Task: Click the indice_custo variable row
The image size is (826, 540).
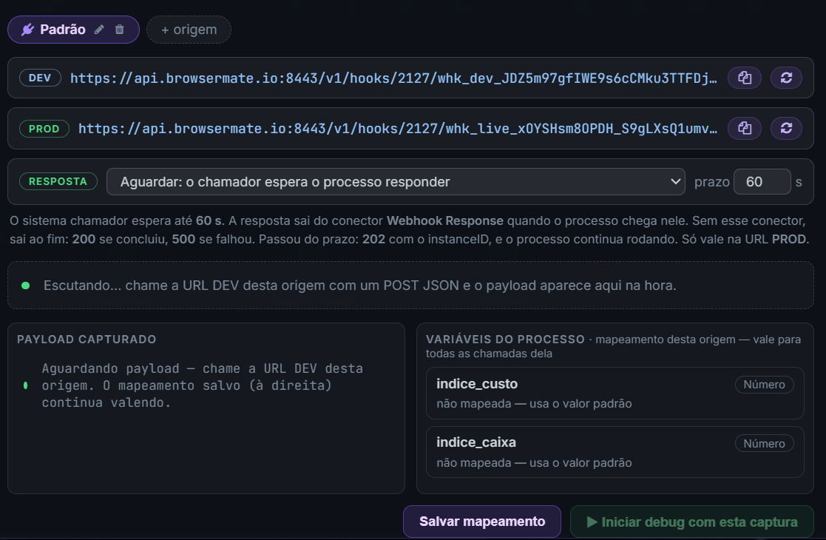Action: point(615,393)
